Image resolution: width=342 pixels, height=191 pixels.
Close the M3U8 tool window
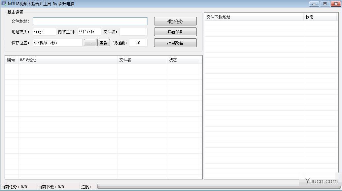pos(336,4)
